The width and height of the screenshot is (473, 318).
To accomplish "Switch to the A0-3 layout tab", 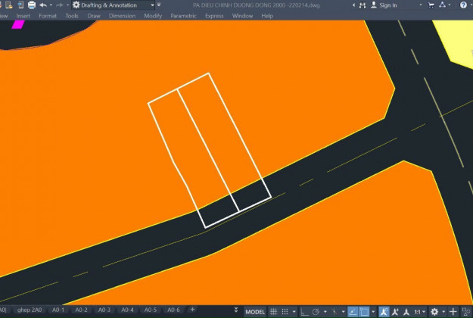I will point(104,310).
